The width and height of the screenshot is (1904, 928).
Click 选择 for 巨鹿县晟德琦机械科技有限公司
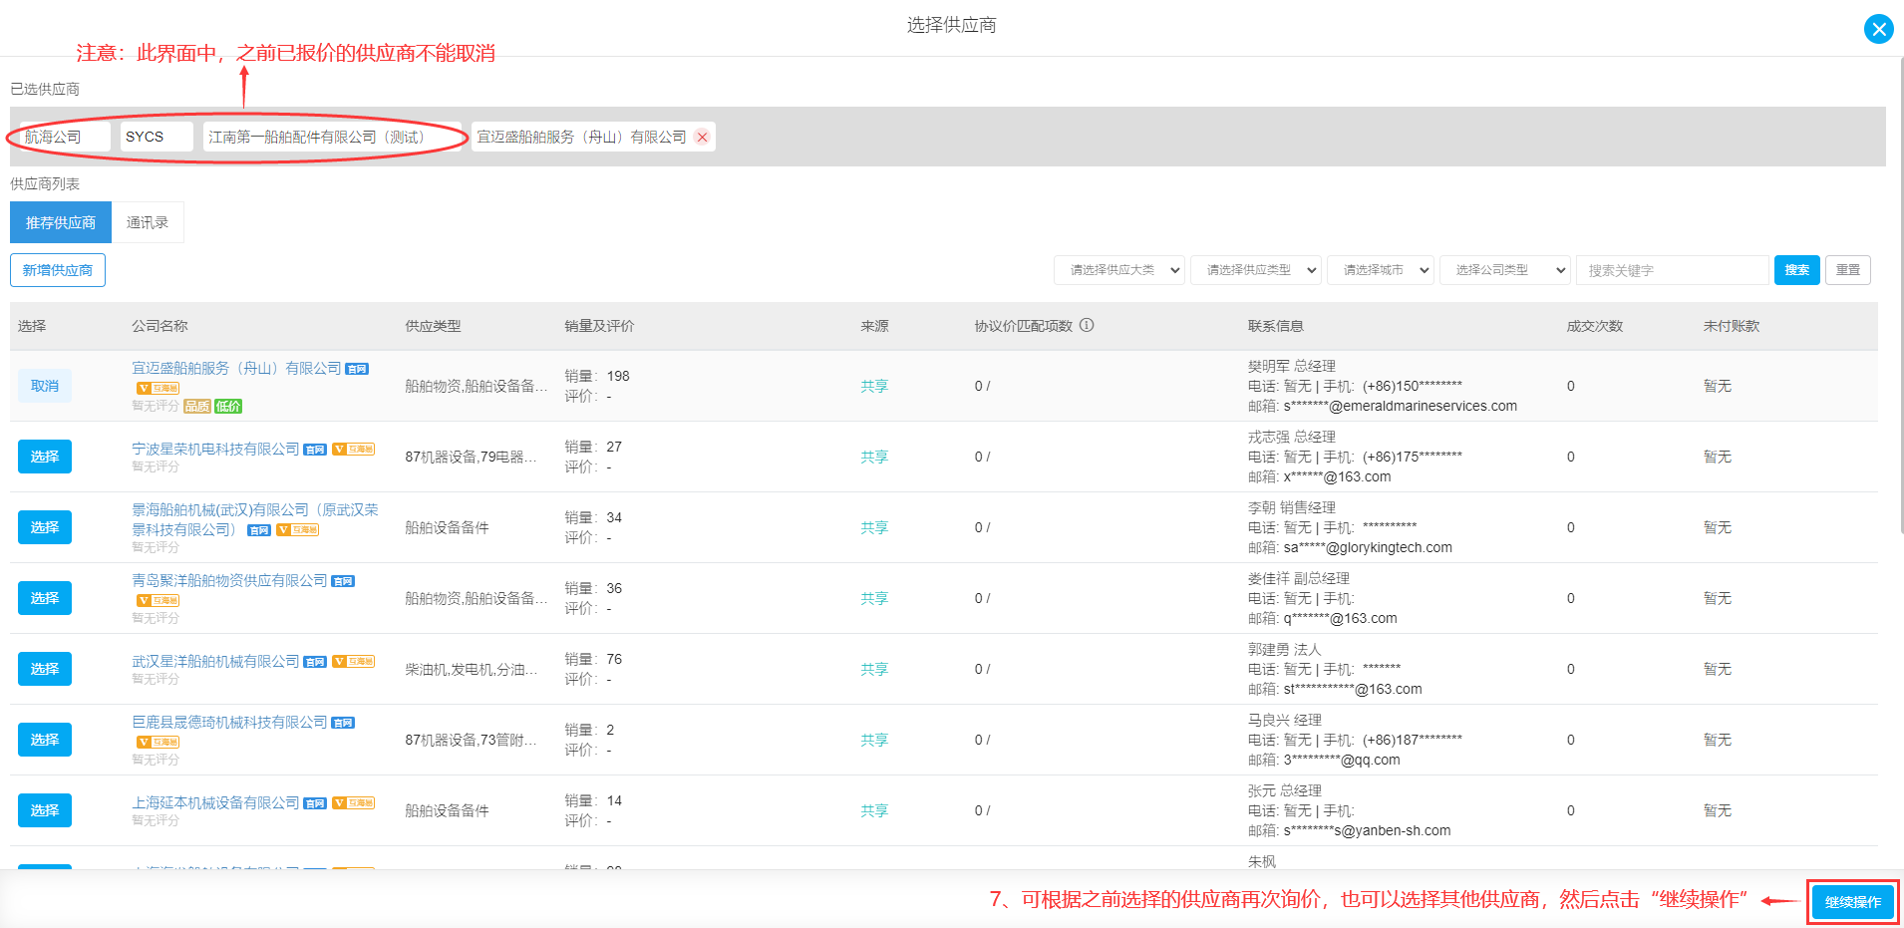coord(45,740)
